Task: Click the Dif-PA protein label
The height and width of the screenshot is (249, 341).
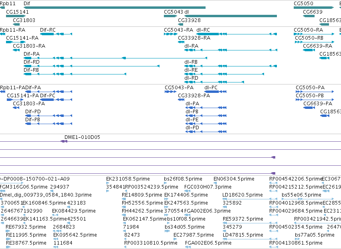Action: point(33,88)
